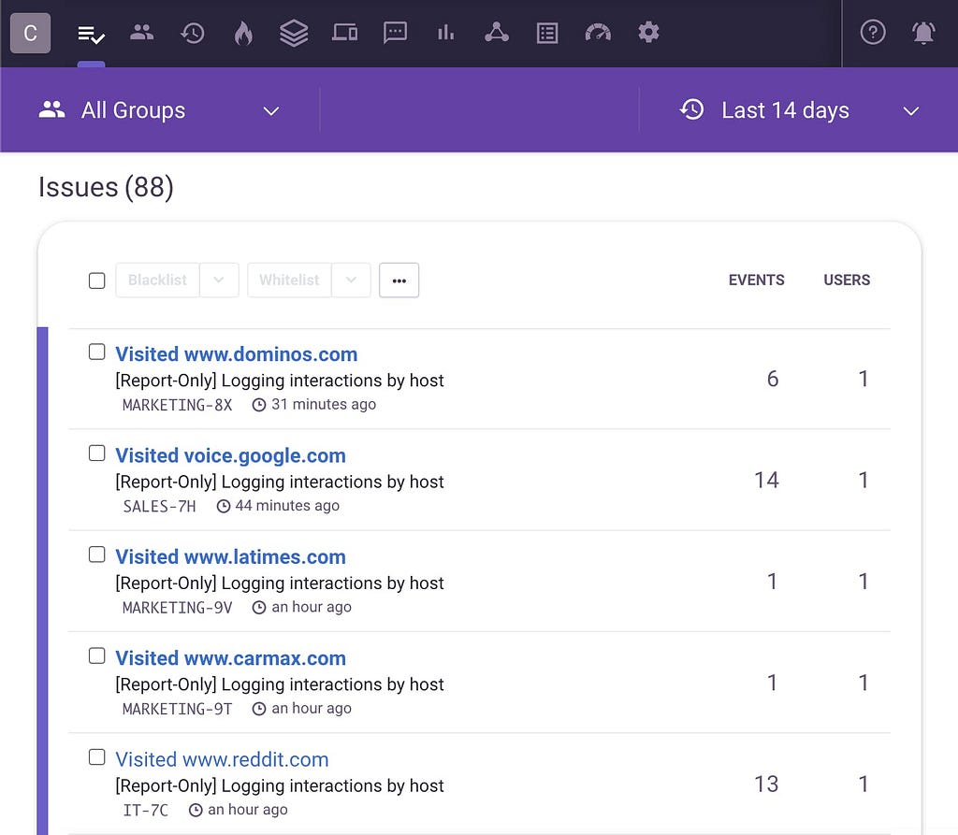Click the 44 minutes ago timestamp
This screenshot has width=958, height=835.
click(287, 506)
